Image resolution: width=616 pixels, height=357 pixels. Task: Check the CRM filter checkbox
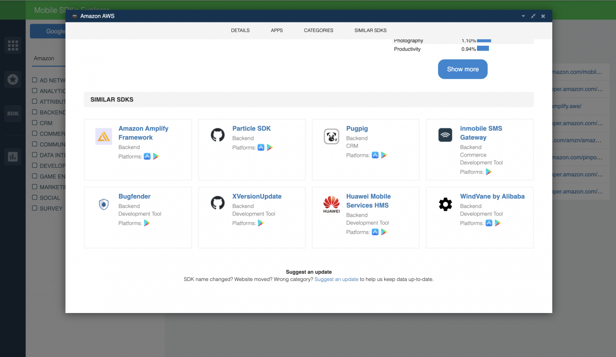(x=34, y=123)
